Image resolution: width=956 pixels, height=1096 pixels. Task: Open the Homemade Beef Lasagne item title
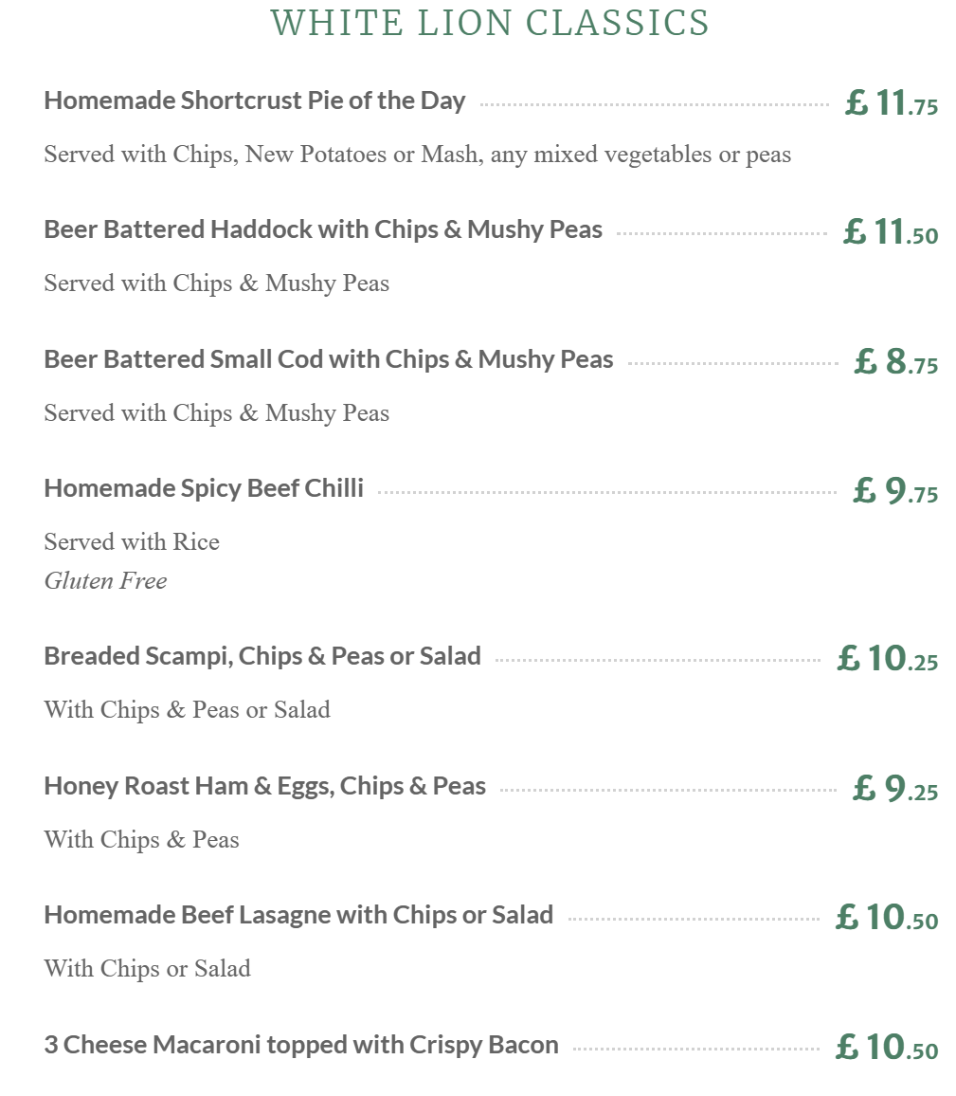coord(298,915)
